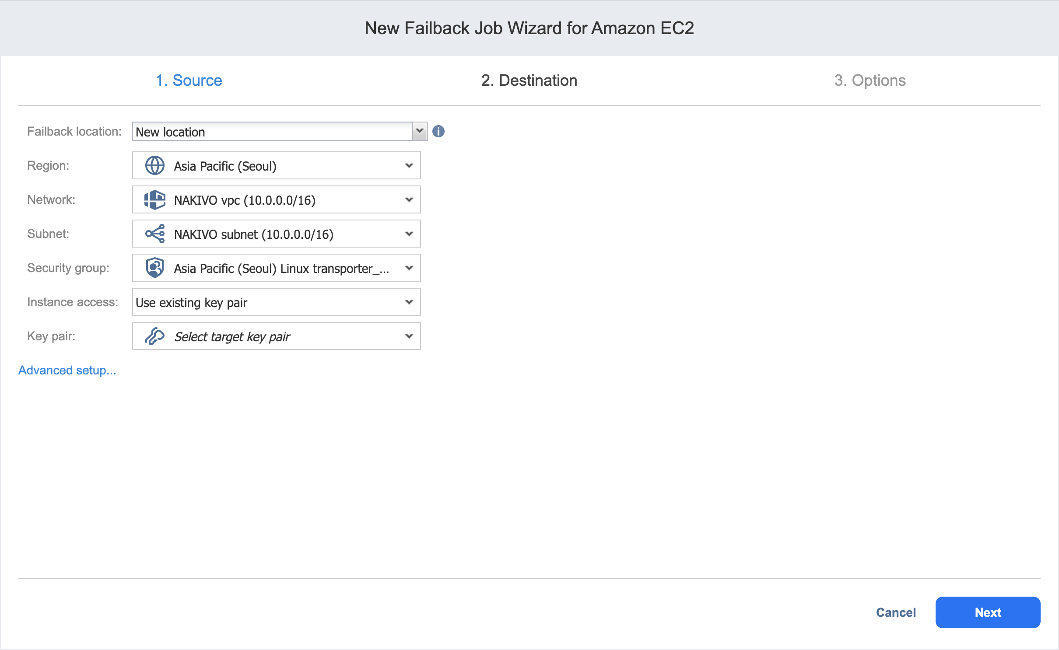The width and height of the screenshot is (1059, 650).
Task: Click the Security group label
Action: (68, 268)
